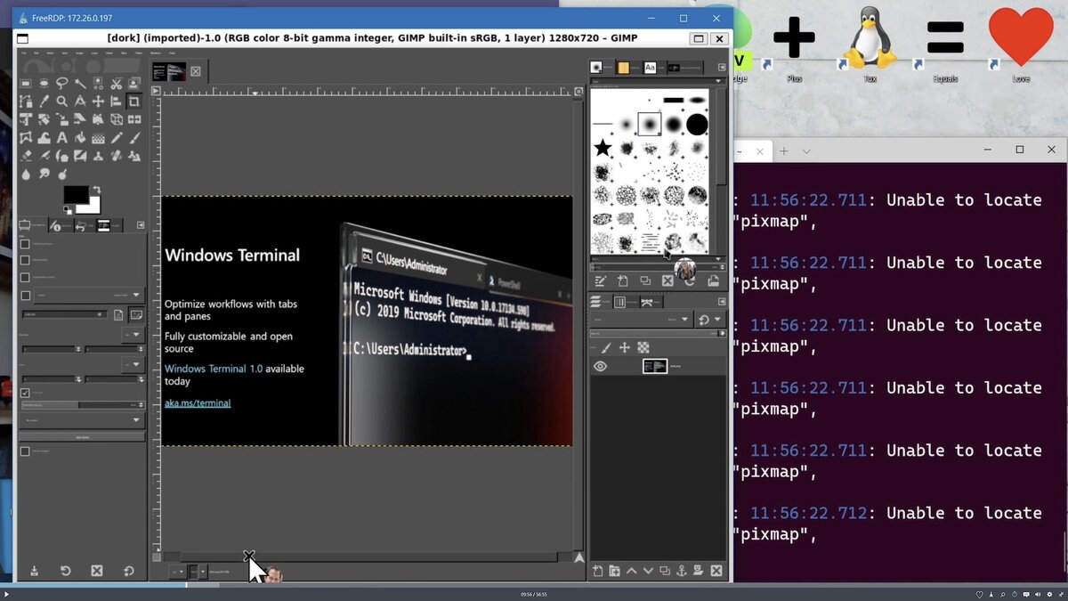1068x601 pixels.
Task: Open the Tux desktop shortcut
Action: 870,44
